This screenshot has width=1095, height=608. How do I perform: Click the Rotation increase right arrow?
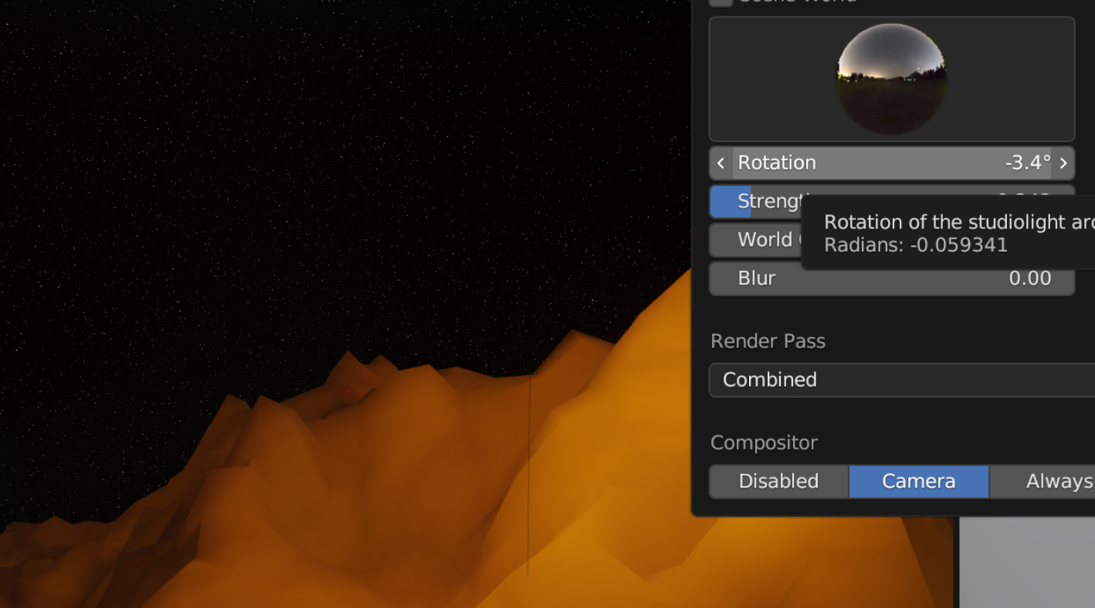[x=1063, y=163]
